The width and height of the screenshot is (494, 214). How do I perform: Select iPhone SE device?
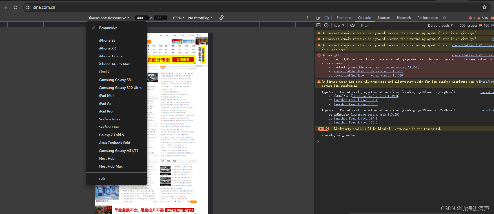[x=116, y=40]
